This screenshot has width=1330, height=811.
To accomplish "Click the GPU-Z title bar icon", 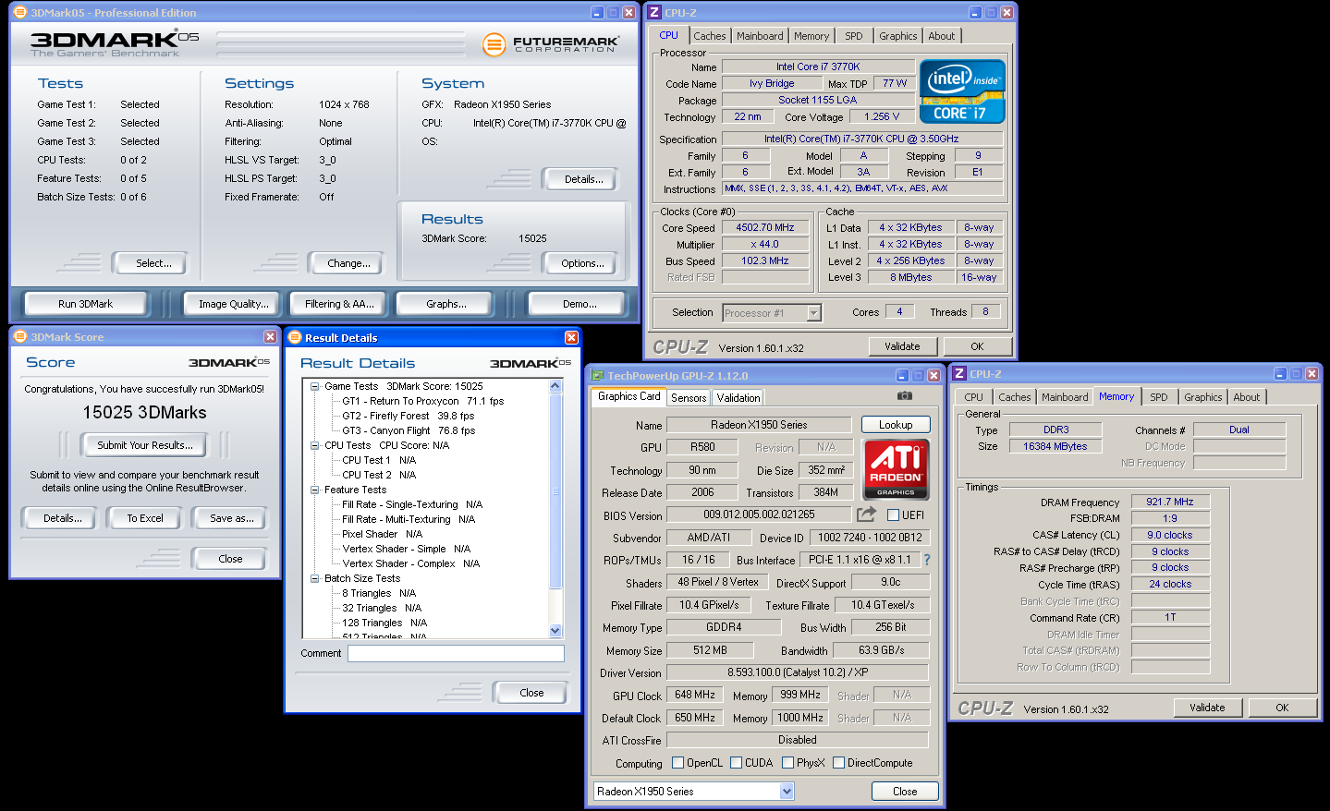I will pyautogui.click(x=597, y=376).
